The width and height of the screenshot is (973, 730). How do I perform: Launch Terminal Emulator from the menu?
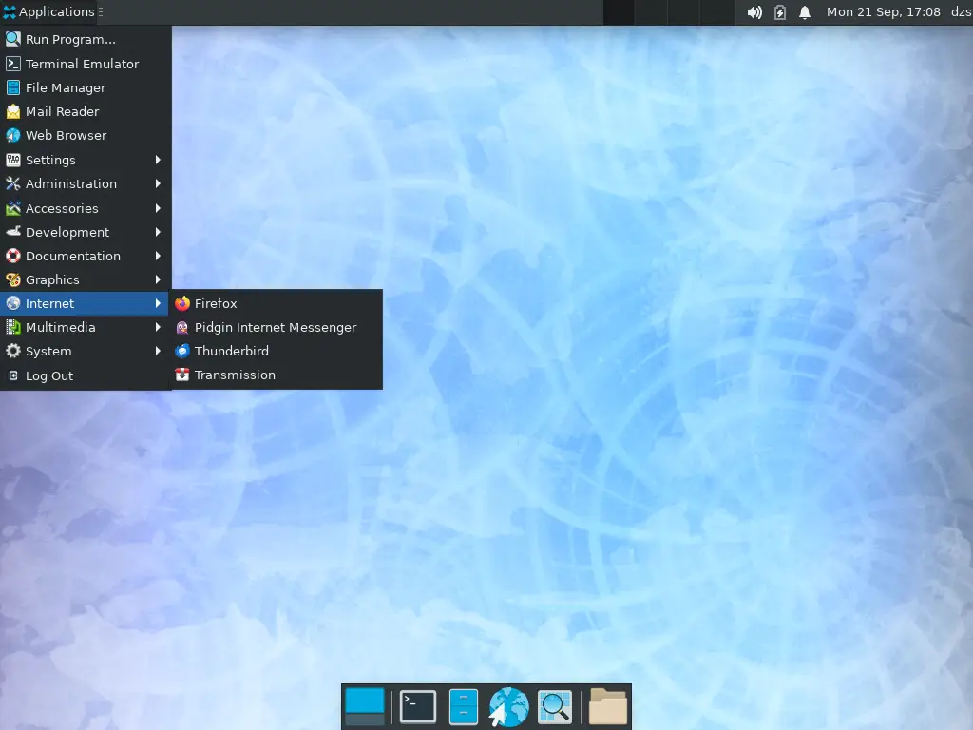point(85,64)
